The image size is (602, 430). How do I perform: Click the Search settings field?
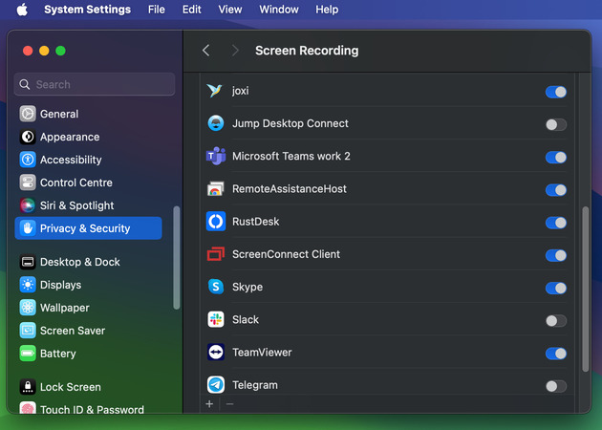(95, 84)
